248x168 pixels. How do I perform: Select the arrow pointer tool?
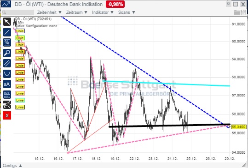7,22
